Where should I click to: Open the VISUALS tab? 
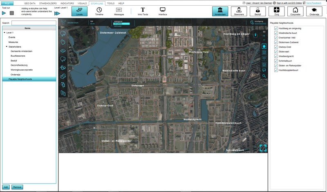pos(82,3)
